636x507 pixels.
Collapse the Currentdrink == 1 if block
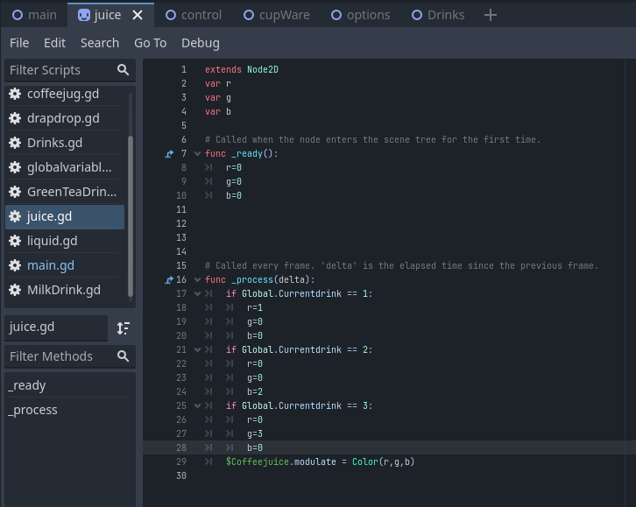click(197, 294)
